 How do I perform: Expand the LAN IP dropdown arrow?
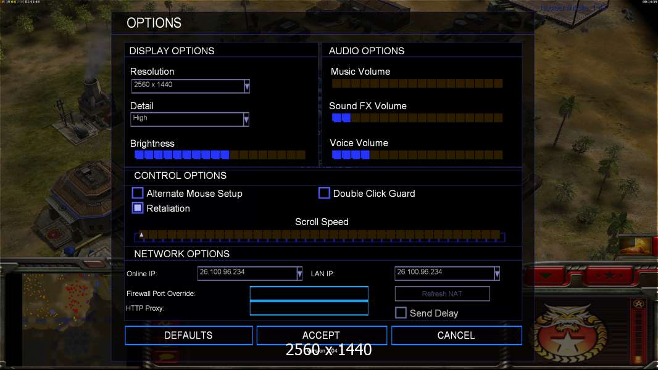pyautogui.click(x=497, y=274)
